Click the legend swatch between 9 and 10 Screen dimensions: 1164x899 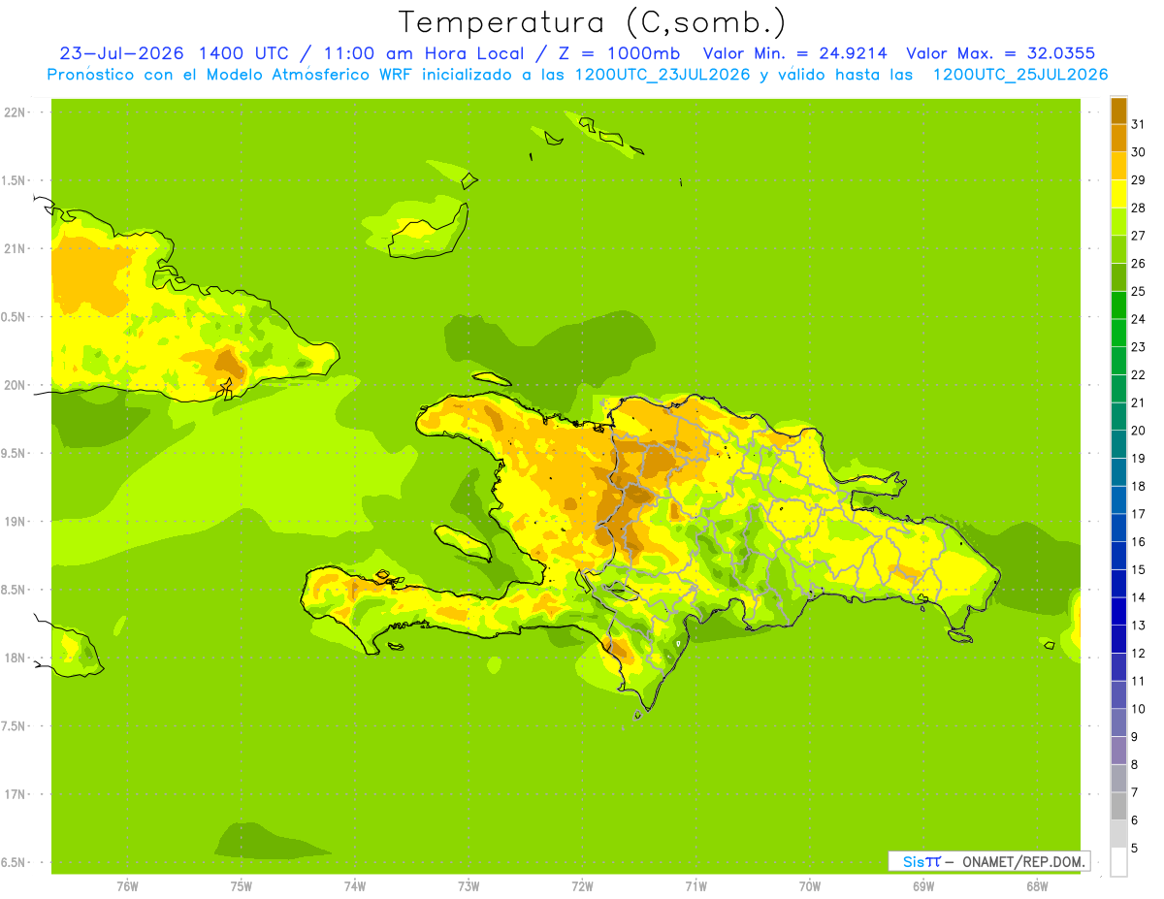click(1118, 723)
